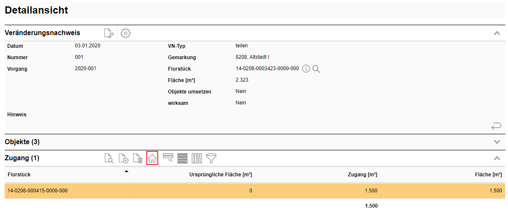Screen dimensions: 508x211
Task: Click the delete document icon in Zugang toolbar
Action: (x=138, y=159)
